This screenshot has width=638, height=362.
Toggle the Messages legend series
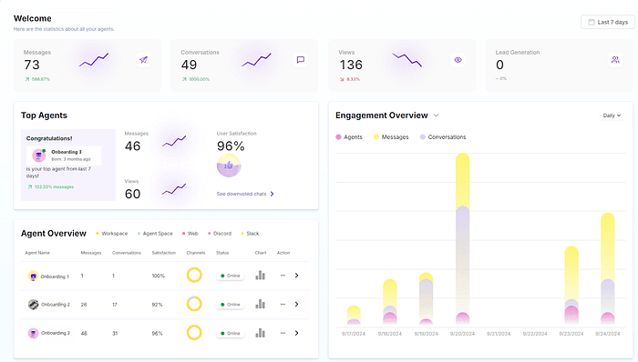click(x=391, y=137)
